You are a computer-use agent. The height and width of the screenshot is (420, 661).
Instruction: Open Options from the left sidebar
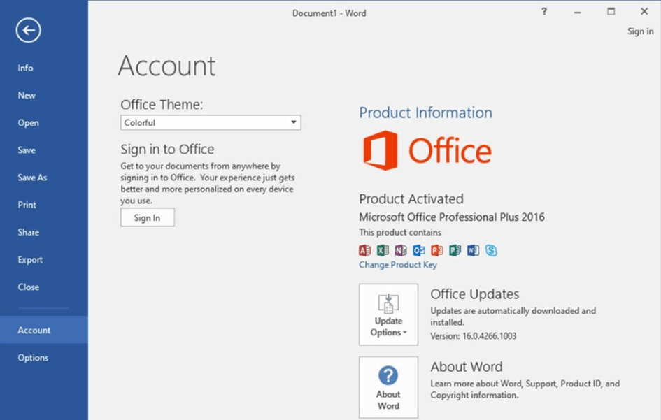click(x=33, y=358)
